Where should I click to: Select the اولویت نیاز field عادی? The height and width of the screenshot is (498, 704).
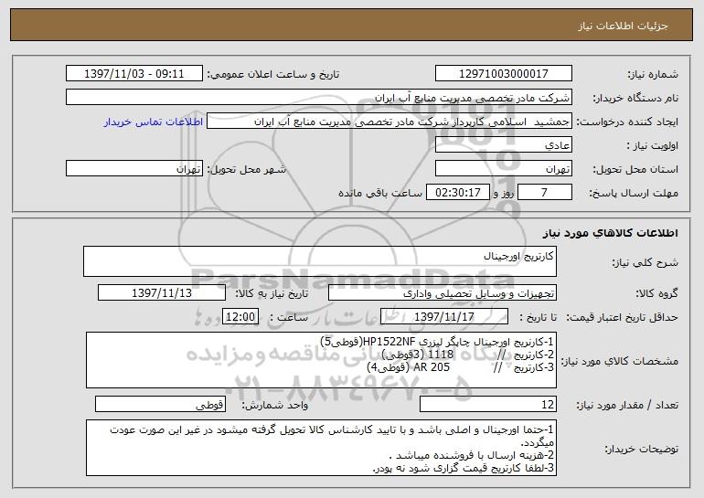click(503, 145)
